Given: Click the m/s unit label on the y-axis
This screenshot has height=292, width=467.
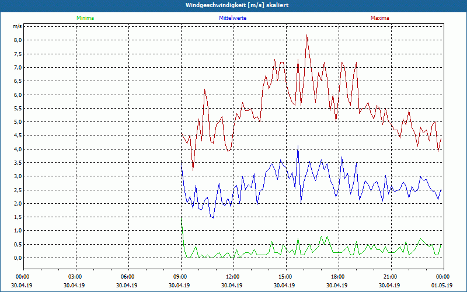Looking at the screenshot, I should [x=17, y=26].
